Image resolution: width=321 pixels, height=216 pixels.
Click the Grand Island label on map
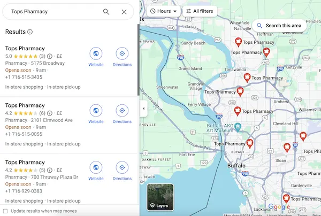[x=190, y=68]
